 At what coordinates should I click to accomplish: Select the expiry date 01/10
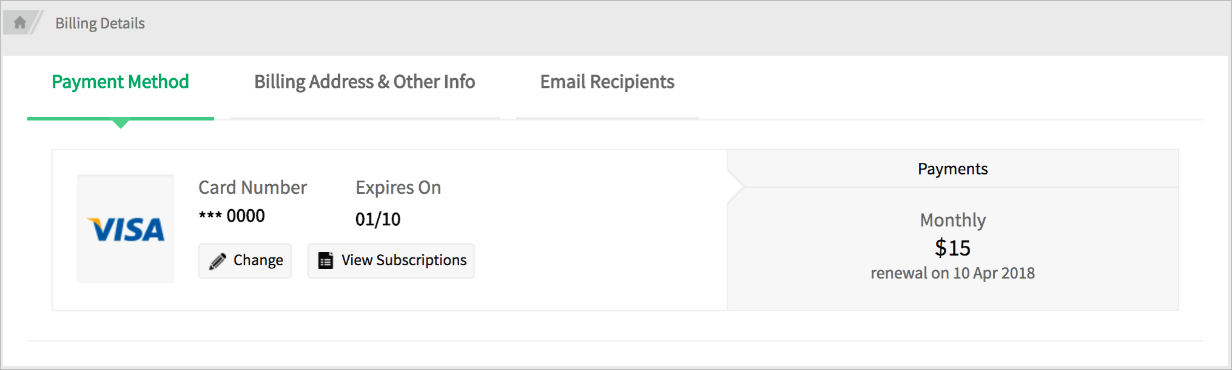click(x=378, y=219)
